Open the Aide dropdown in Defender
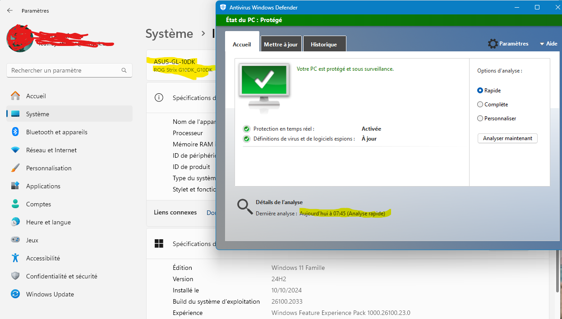The height and width of the screenshot is (319, 562). coord(548,44)
